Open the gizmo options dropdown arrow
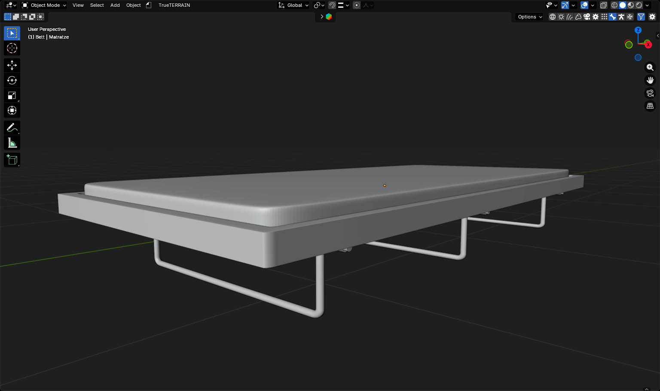This screenshot has width=660, height=391. (x=573, y=5)
